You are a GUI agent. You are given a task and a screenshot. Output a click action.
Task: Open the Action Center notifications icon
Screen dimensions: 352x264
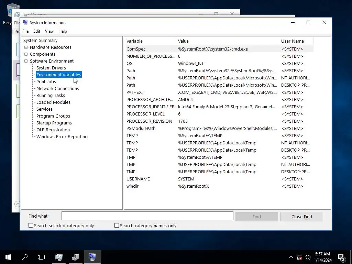pos(341,257)
